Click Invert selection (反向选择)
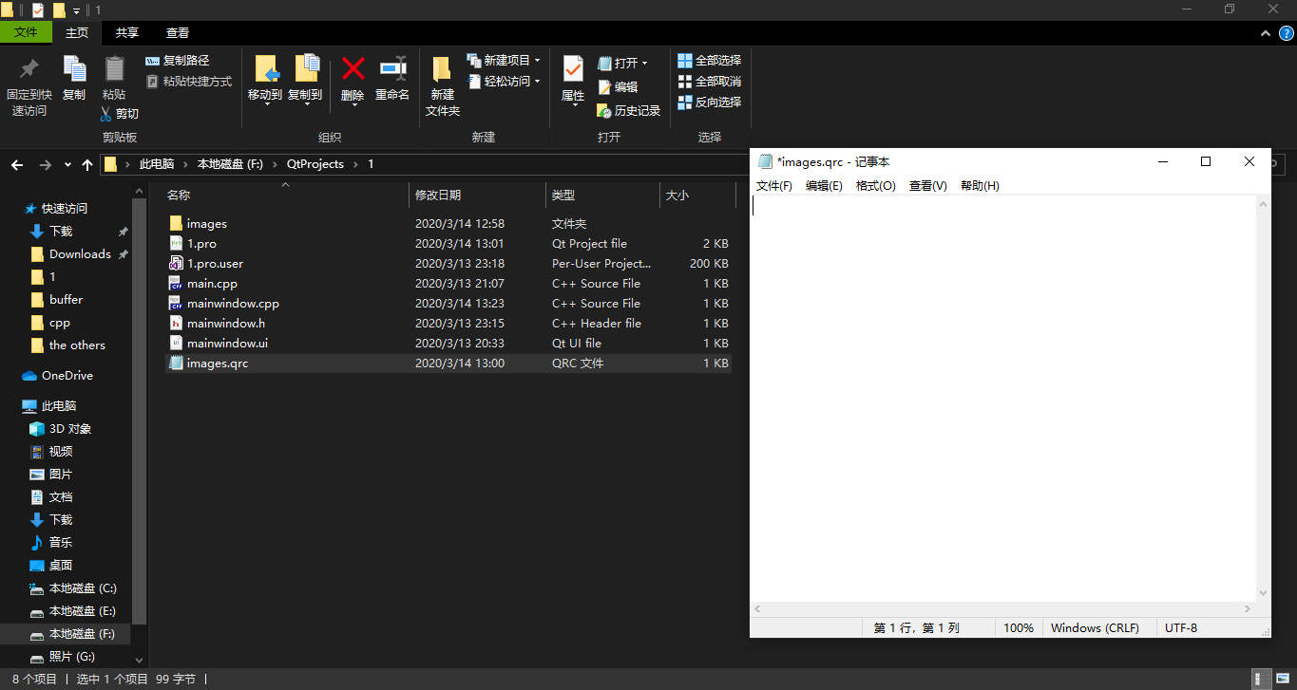The width and height of the screenshot is (1297, 690). (709, 102)
